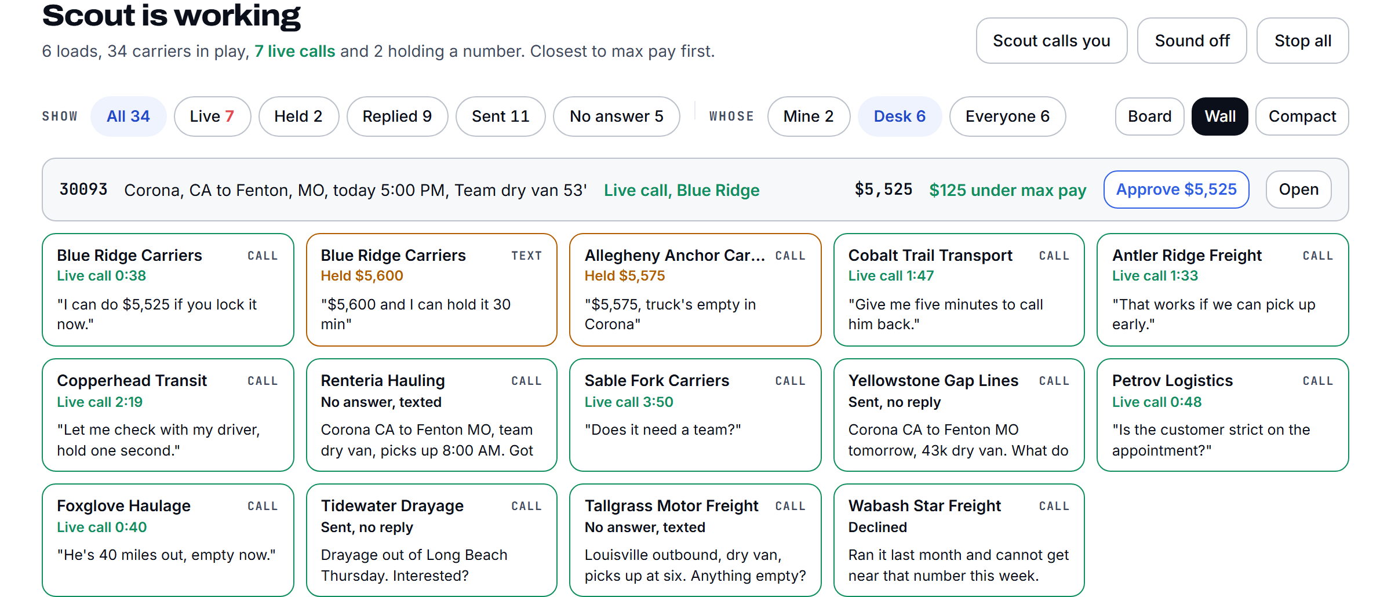The height and width of the screenshot is (597, 1391).
Task: Show Held 2 carriers
Action: point(298,117)
